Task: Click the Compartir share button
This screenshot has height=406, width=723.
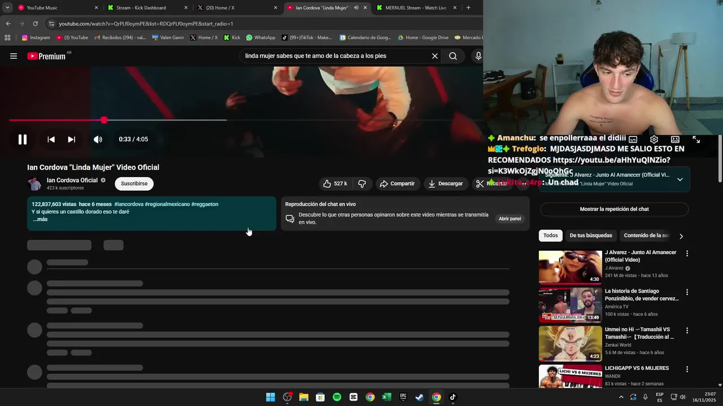Action: 397,183
